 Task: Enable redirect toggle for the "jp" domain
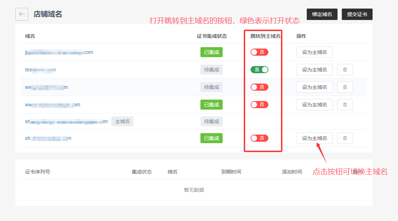pos(259,52)
